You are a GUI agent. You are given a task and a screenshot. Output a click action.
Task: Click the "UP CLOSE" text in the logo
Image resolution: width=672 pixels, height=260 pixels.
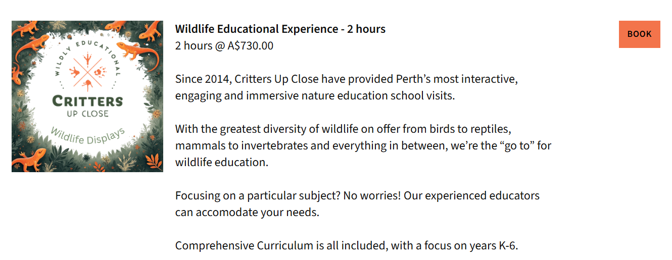(87, 114)
